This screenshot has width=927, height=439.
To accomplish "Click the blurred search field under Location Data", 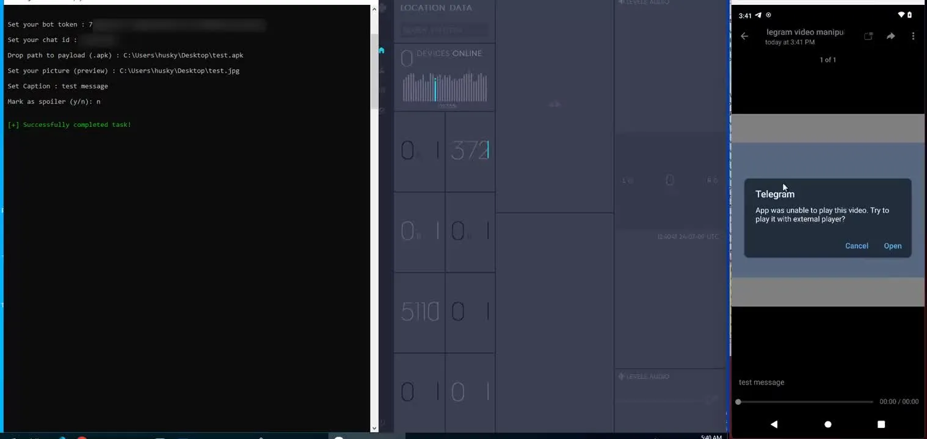I will click(x=445, y=30).
